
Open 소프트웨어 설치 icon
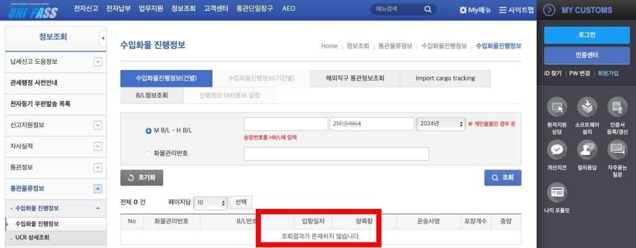(x=587, y=107)
